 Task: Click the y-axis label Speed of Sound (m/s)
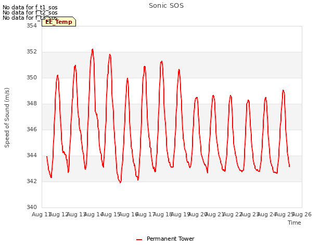7,118
